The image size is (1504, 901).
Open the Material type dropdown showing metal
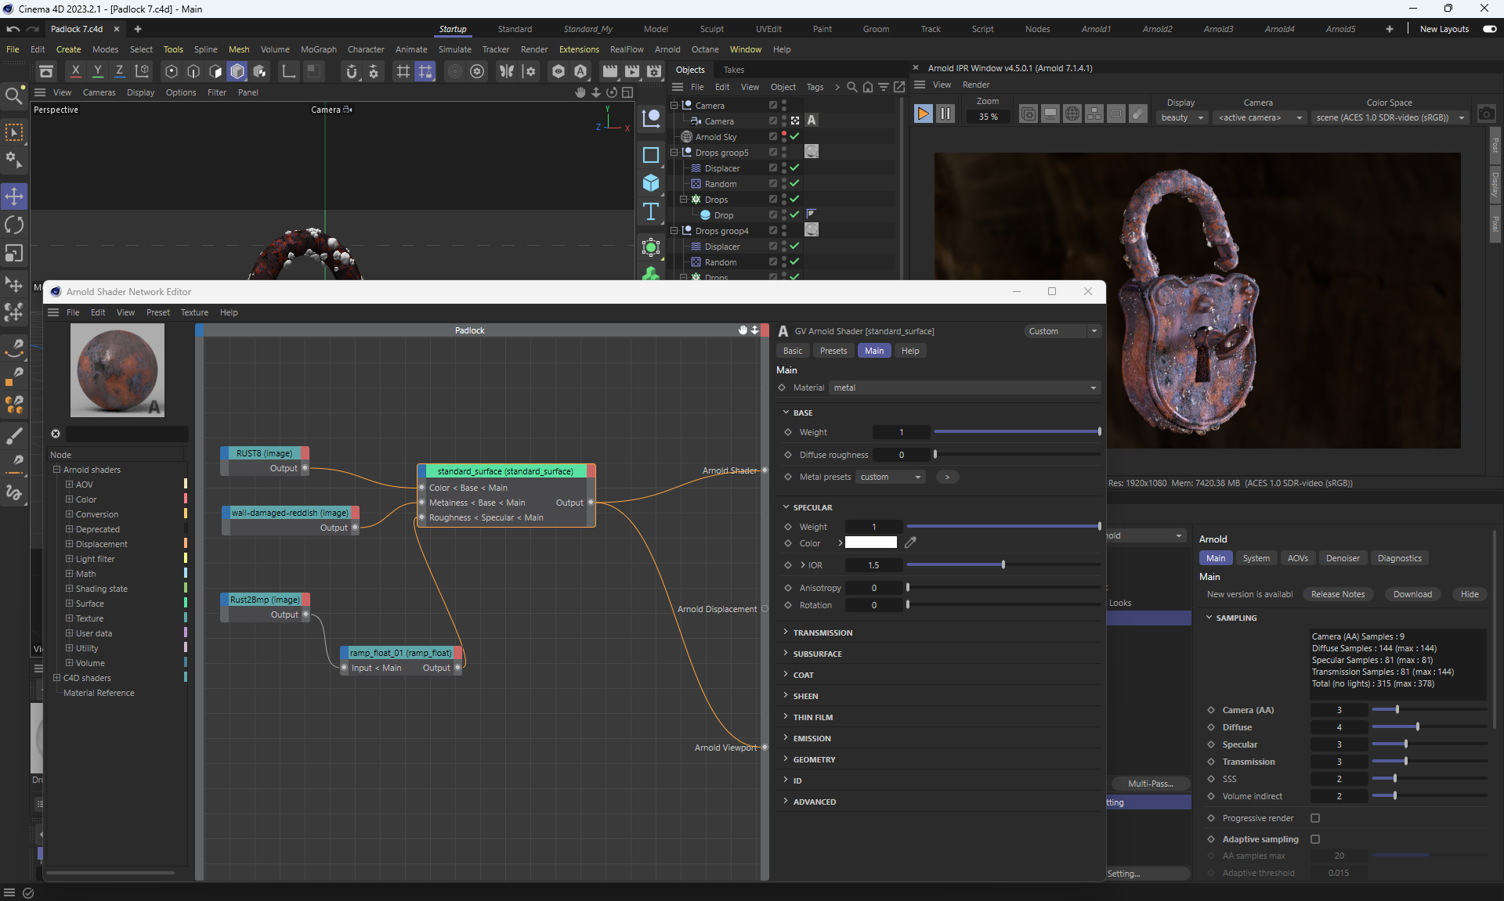(x=964, y=387)
